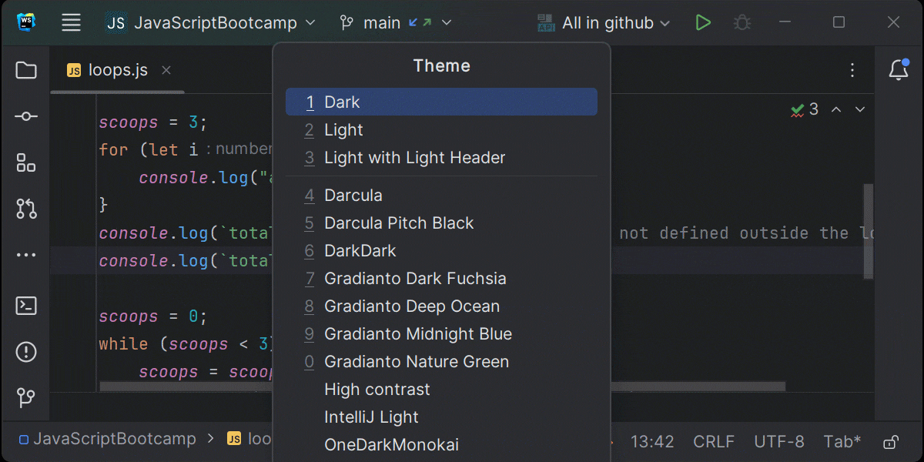Open the run configuration selector

[x=603, y=22]
